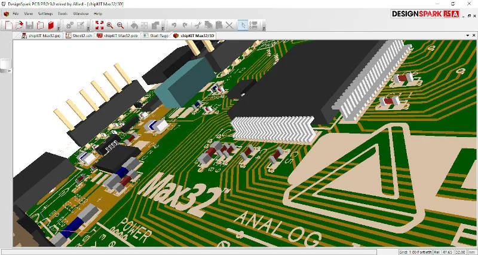This screenshot has height=255, width=478.
Task: Save the design with the floppy icon
Action: point(29,25)
